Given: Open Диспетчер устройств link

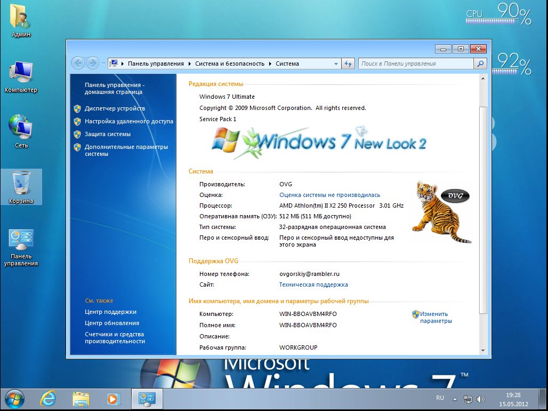Looking at the screenshot, I should [x=115, y=108].
